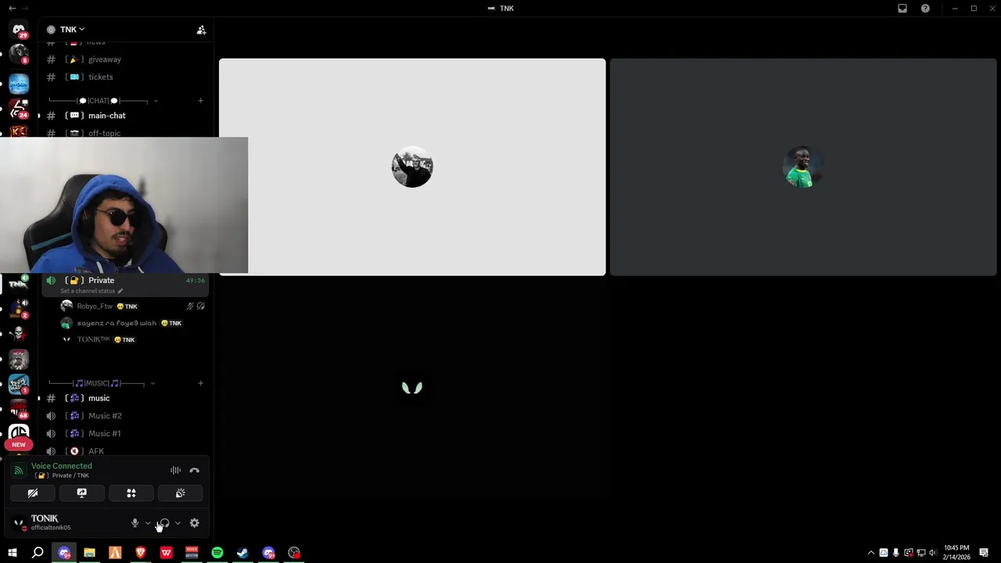Image resolution: width=1001 pixels, height=563 pixels.
Task: Open the TNK server icon in sidebar
Action: [x=19, y=284]
